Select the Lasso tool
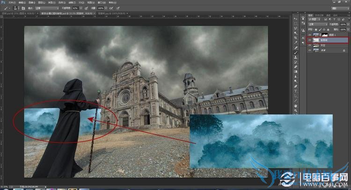 coord(296,28)
